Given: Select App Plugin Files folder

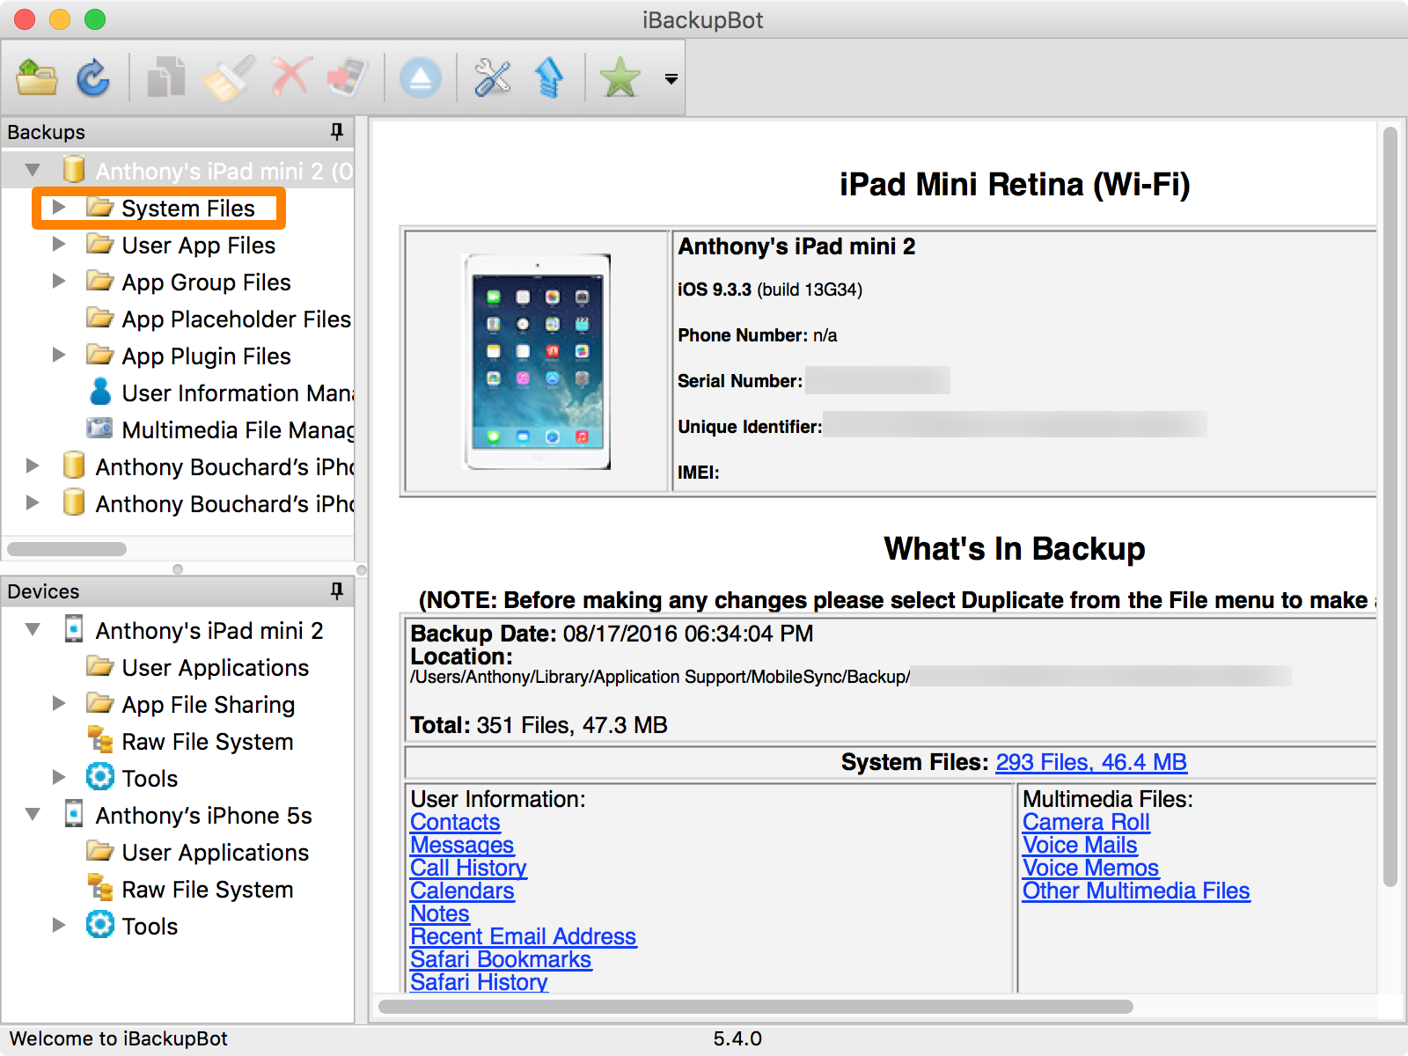Looking at the screenshot, I should (206, 356).
